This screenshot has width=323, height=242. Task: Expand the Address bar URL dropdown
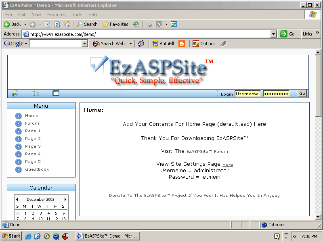[273, 34]
